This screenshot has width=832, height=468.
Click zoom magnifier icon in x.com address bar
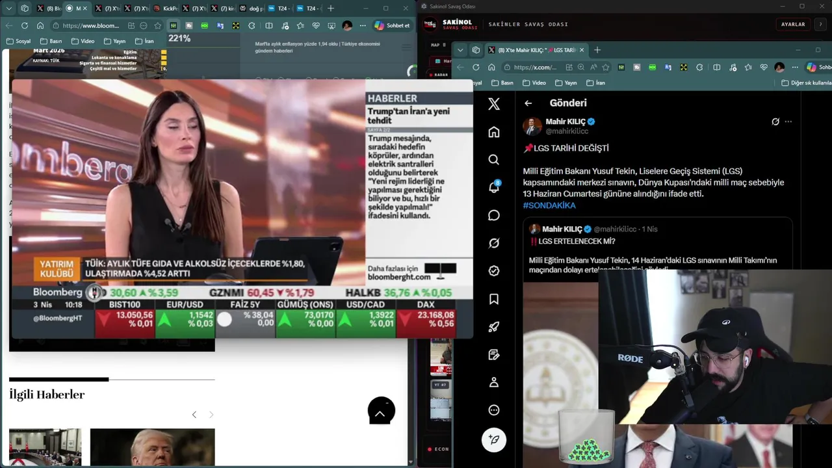coord(581,67)
